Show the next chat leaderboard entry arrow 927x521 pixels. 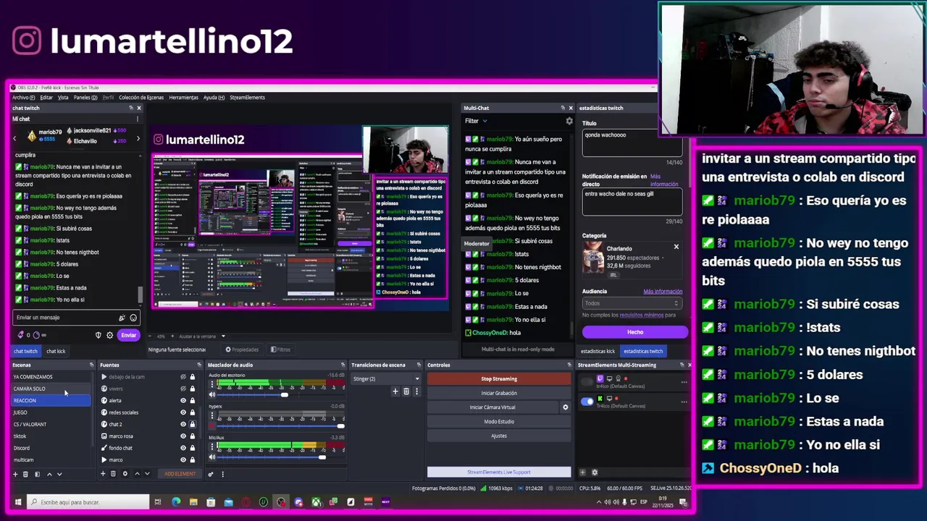(x=138, y=138)
